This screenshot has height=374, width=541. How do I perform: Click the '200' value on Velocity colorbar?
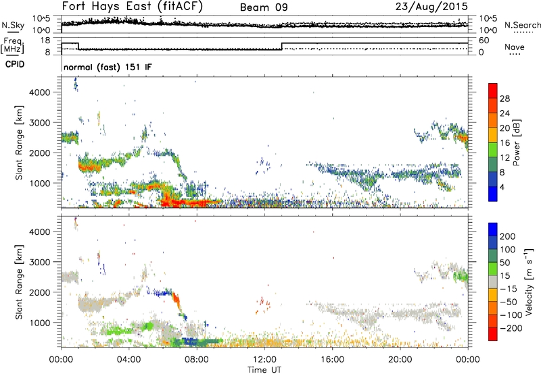click(508, 236)
